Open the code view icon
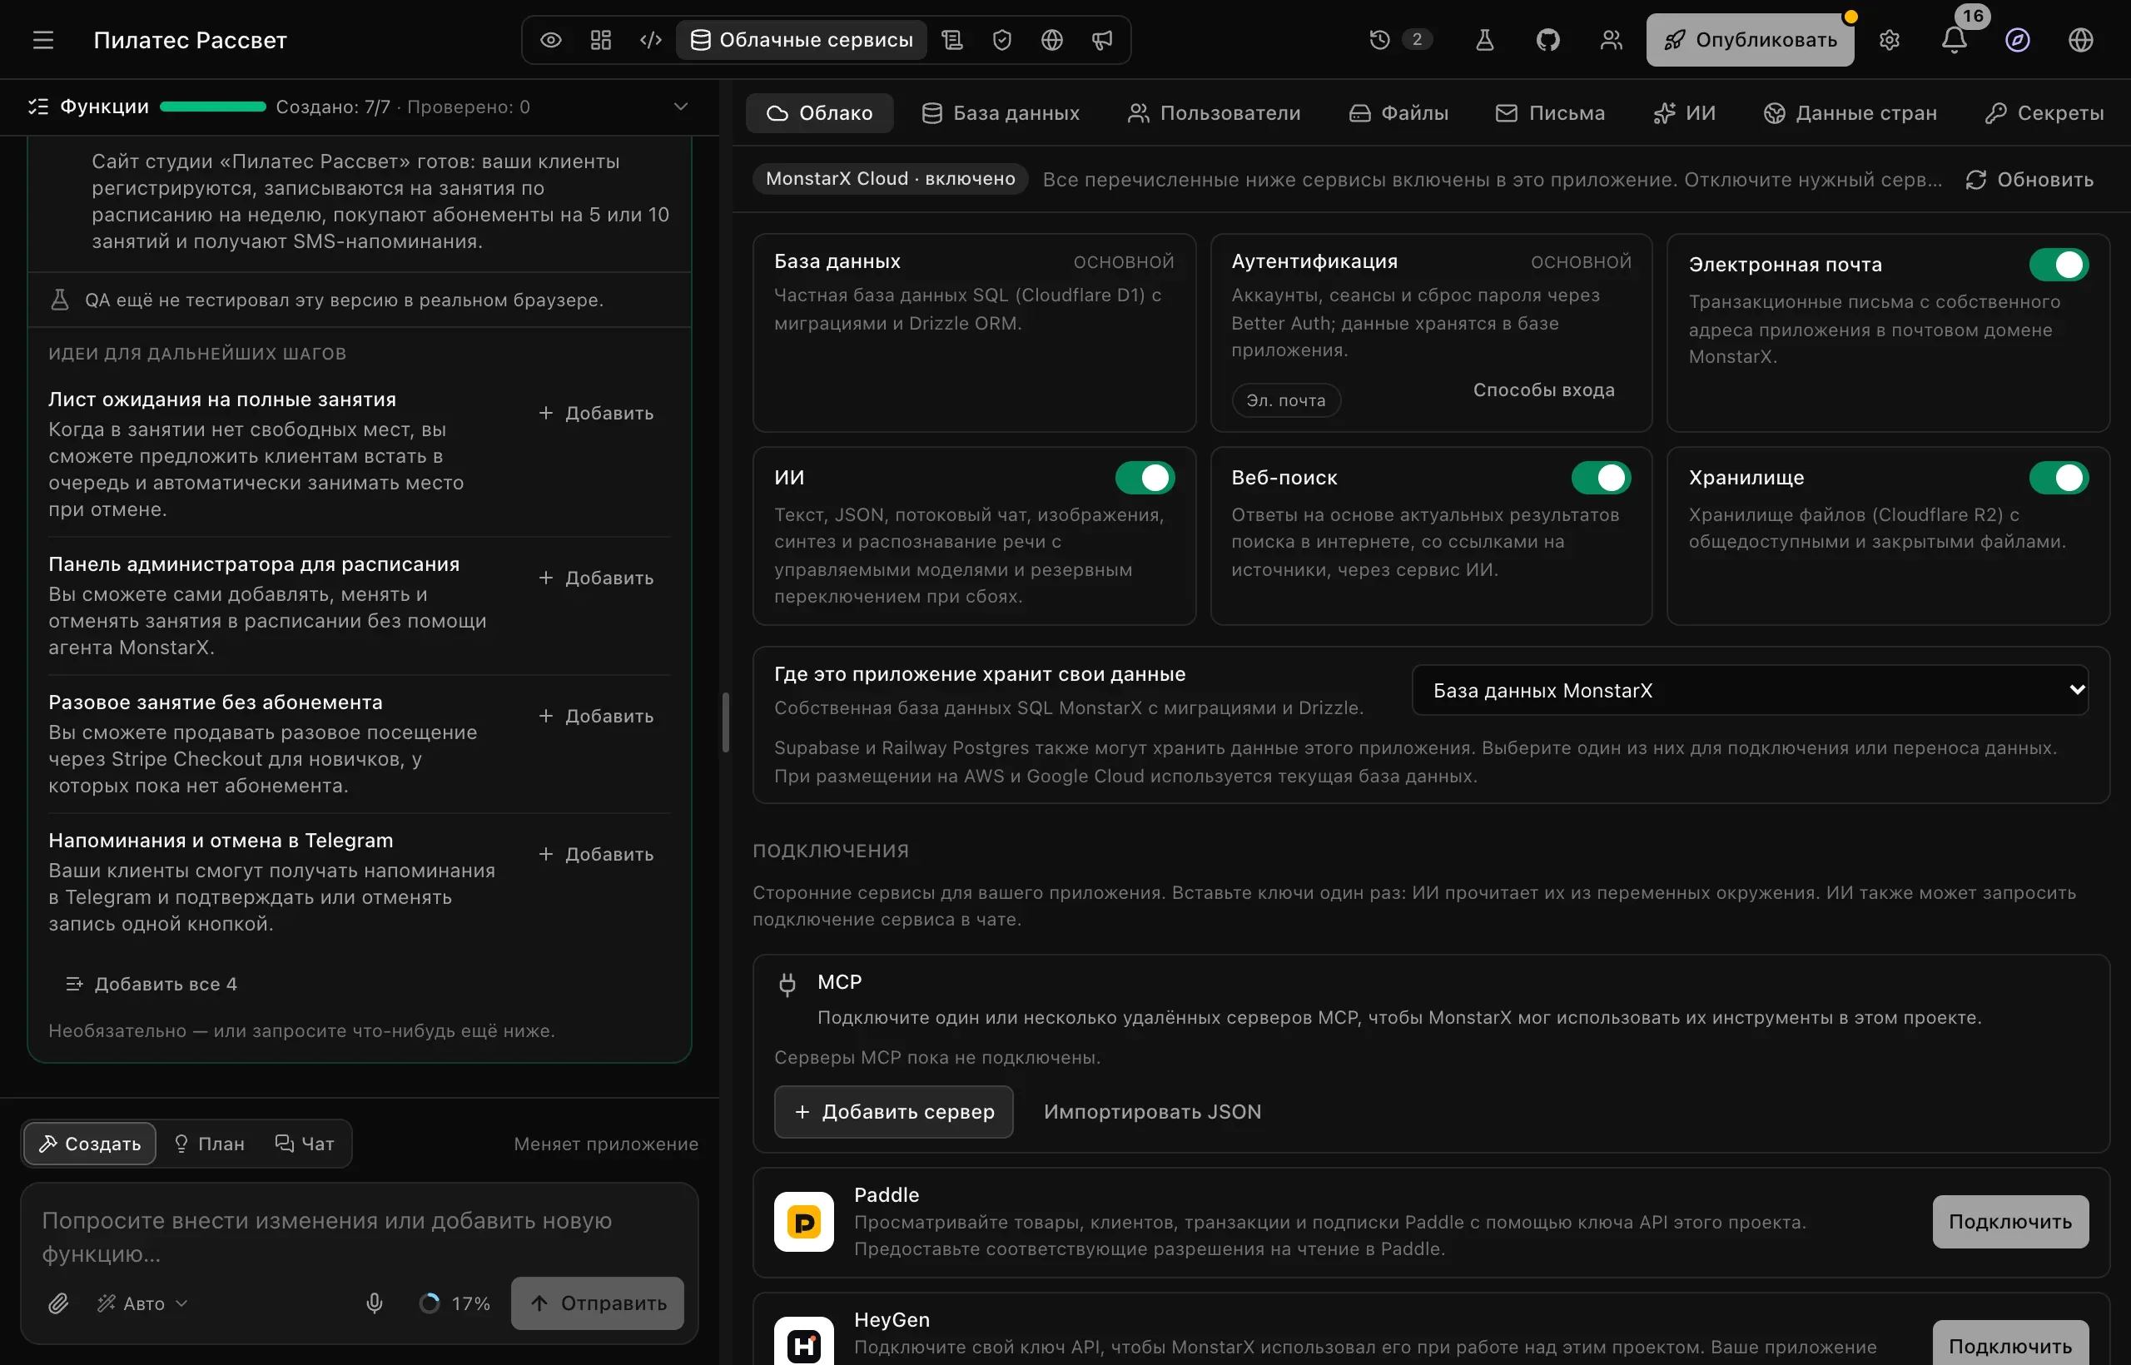This screenshot has height=1365, width=2131. pyautogui.click(x=651, y=40)
